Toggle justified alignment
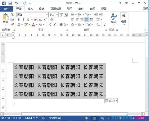The width and height of the screenshot is (149, 121). click(87, 20)
